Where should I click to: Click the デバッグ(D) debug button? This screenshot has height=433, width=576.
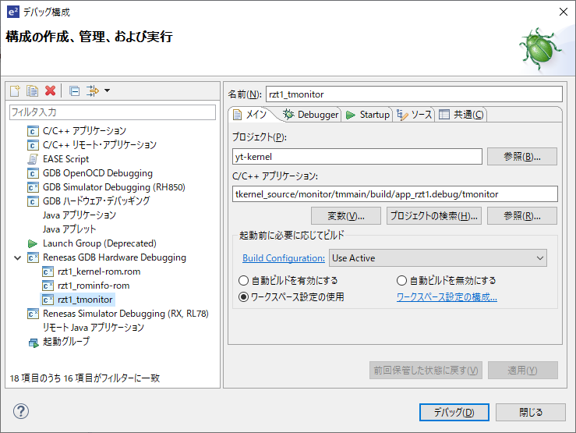454,412
